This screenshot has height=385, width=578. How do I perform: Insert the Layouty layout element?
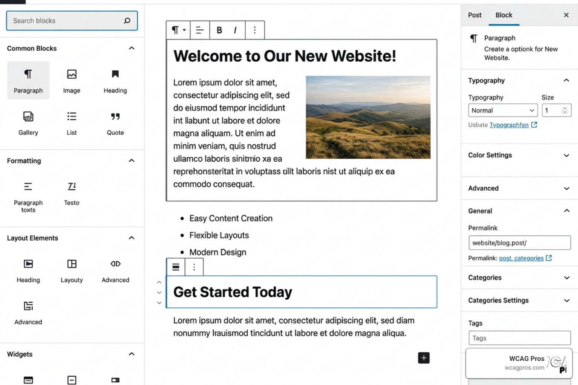(x=71, y=271)
